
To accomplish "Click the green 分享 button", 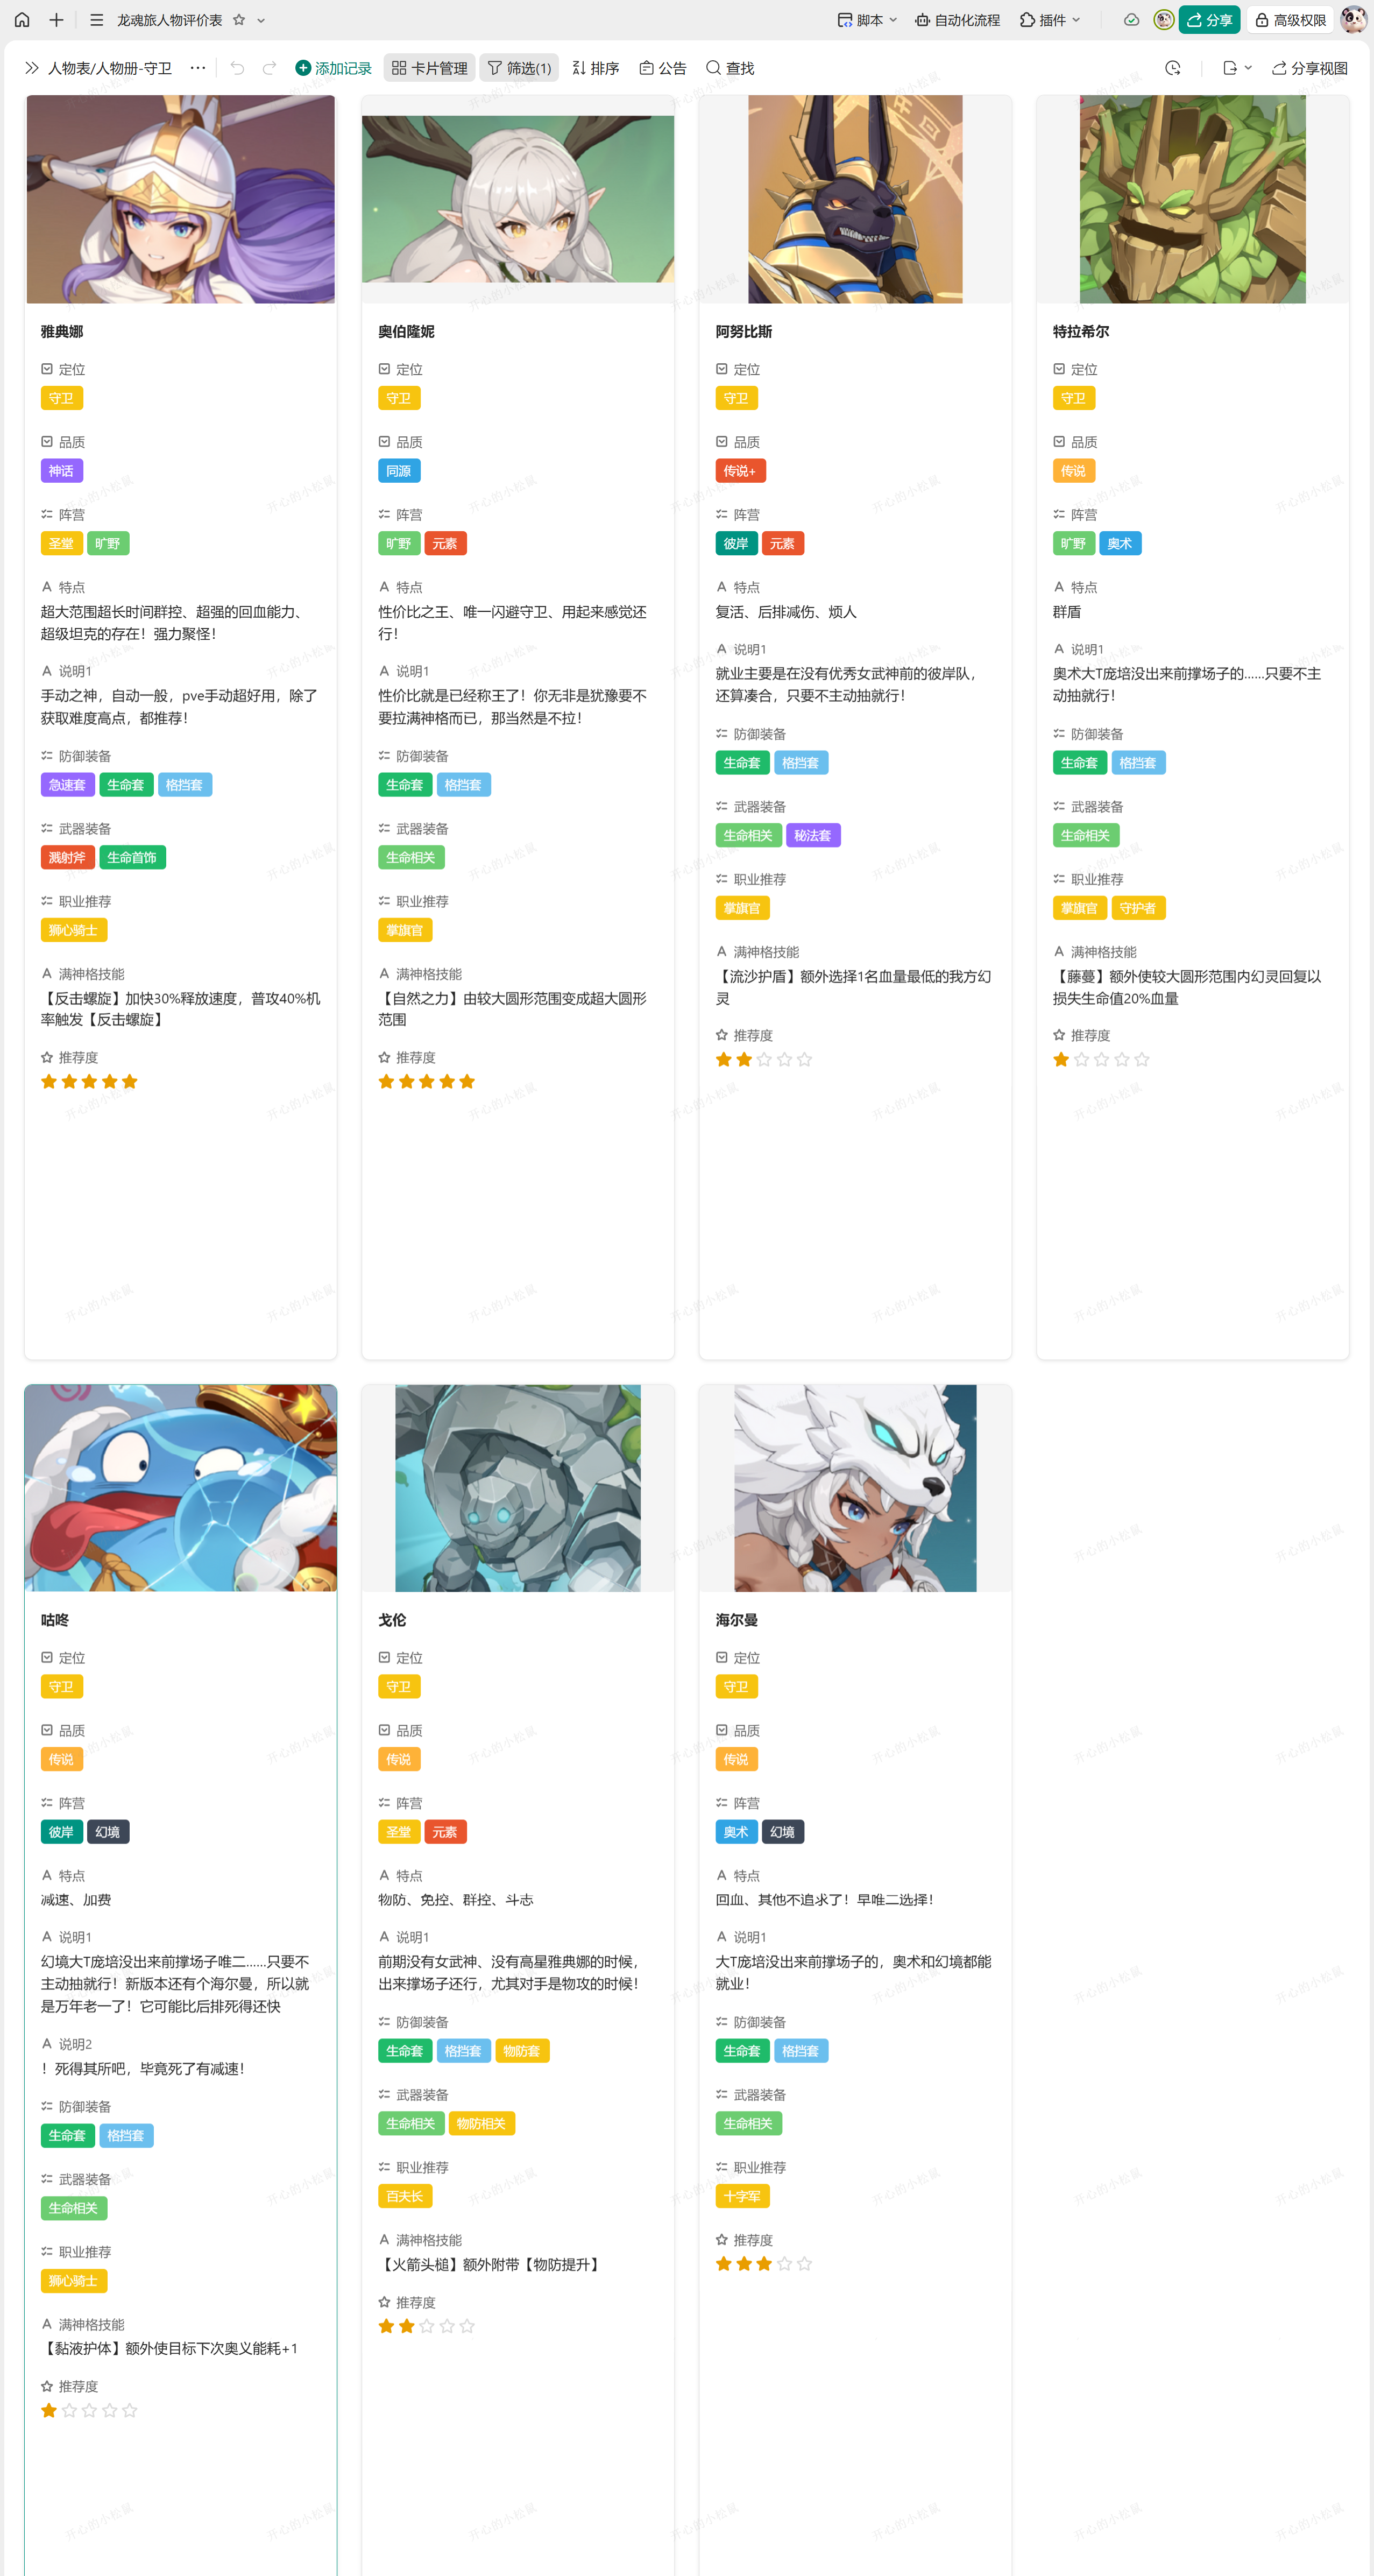I will tap(1209, 20).
